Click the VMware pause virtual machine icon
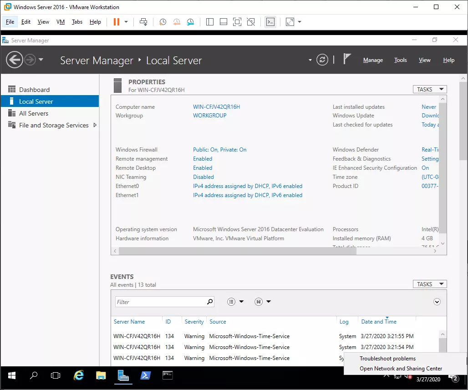 click(x=117, y=22)
